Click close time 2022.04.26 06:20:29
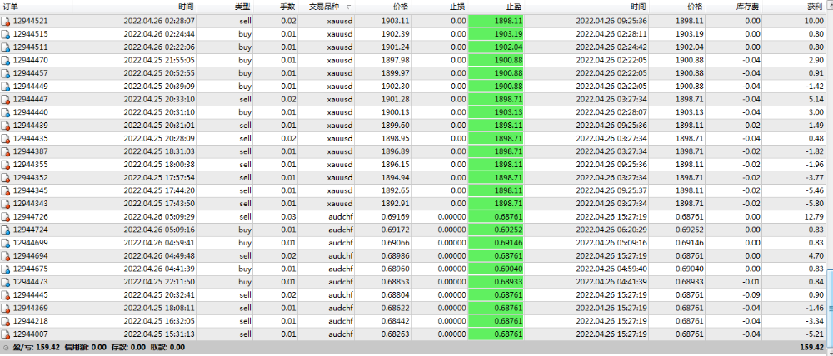The height and width of the screenshot is (356, 833). coord(611,230)
